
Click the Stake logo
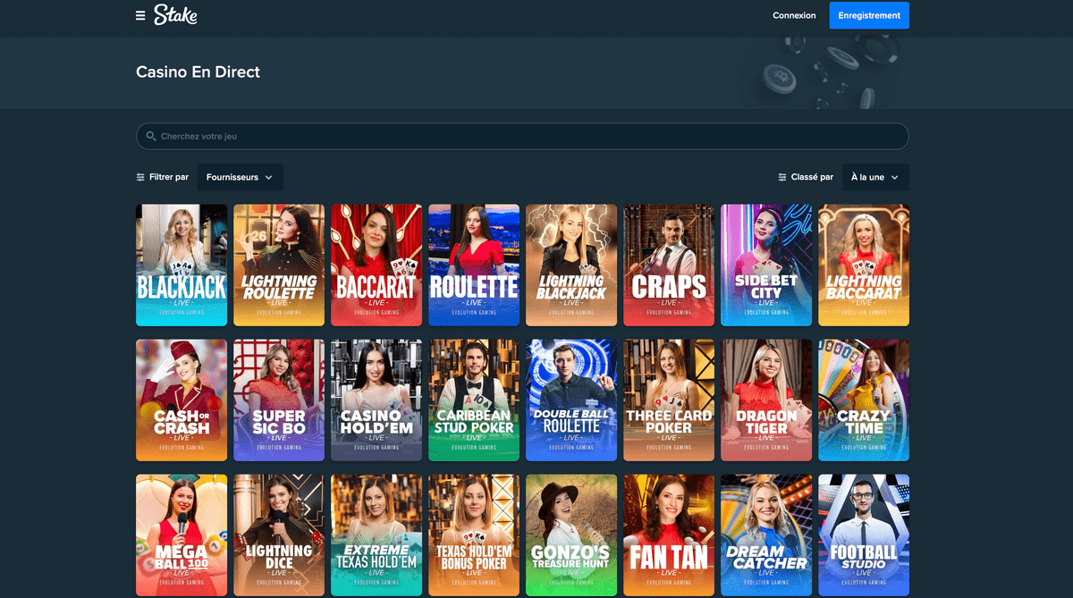point(175,14)
